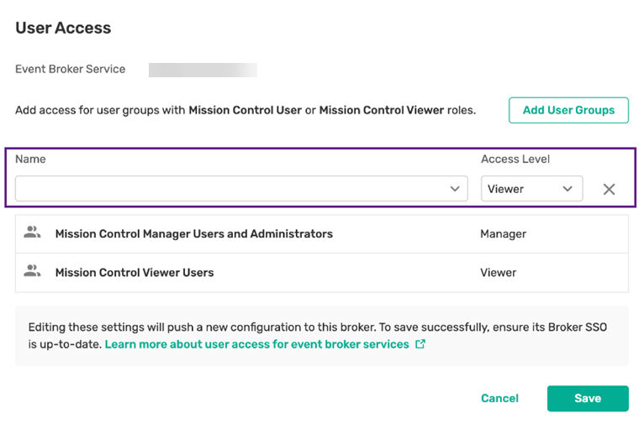Open Learn more about user access link
Image resolution: width=644 pixels, height=429 pixels.
tap(256, 344)
